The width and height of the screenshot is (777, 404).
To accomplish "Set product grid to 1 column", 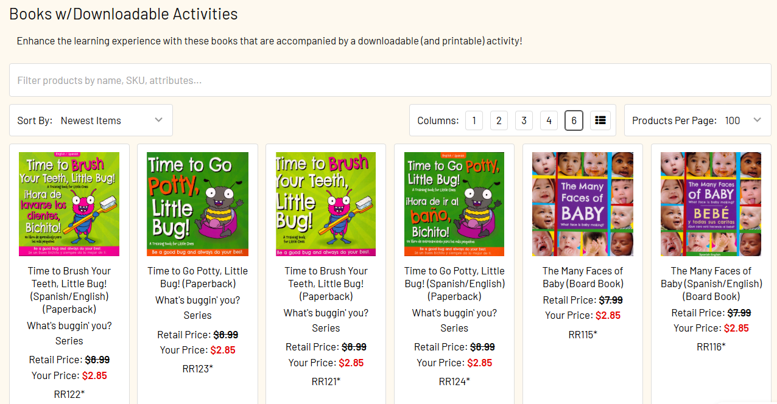I will 474,120.
